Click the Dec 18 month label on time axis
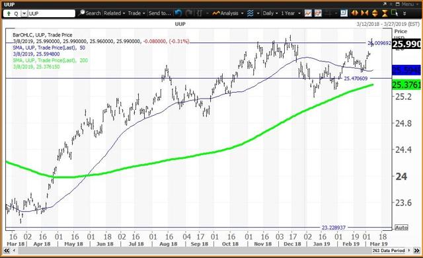Viewport: 423px width, 258px height. (x=292, y=244)
